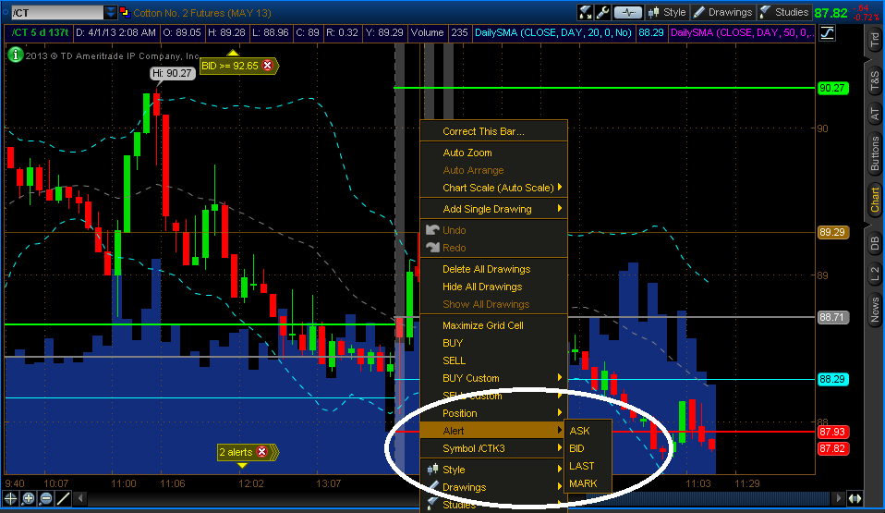Select LAST alert type
This screenshot has width=885, height=513.
(x=589, y=466)
